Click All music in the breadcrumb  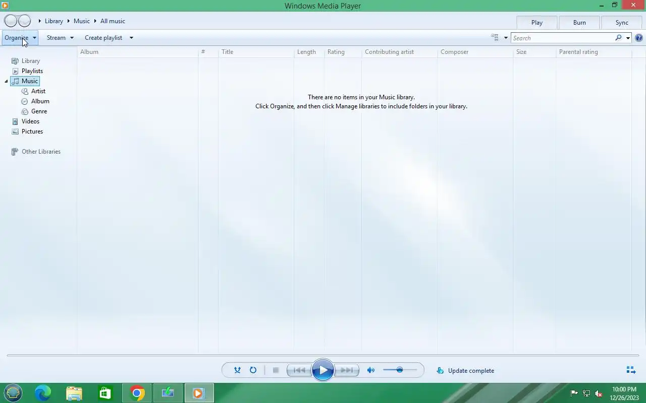tap(113, 21)
